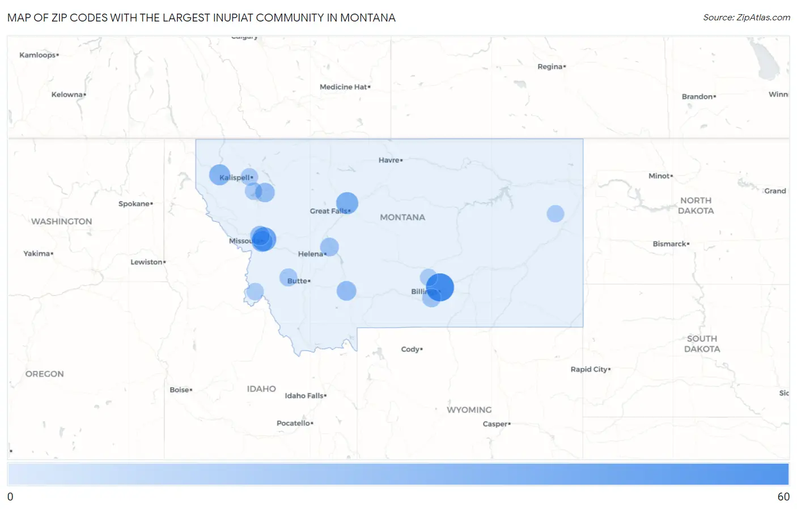Select the bubble near Great Falls

[x=347, y=203]
